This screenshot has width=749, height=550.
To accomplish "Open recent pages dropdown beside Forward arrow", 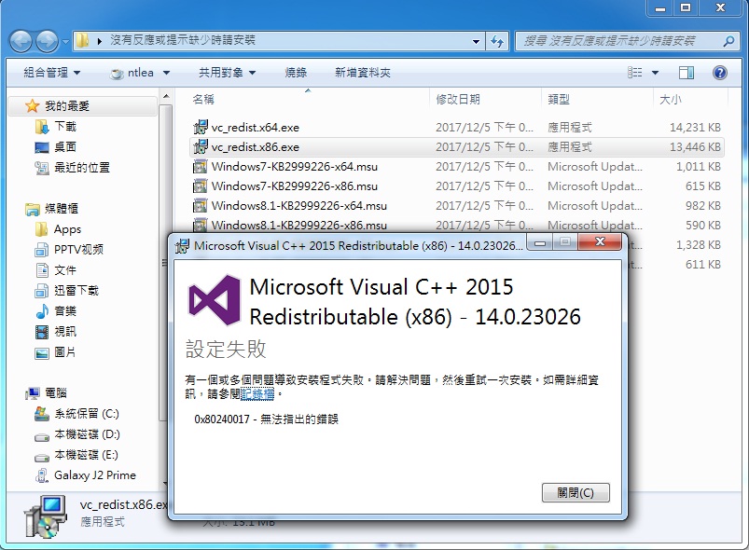I will (65, 42).
